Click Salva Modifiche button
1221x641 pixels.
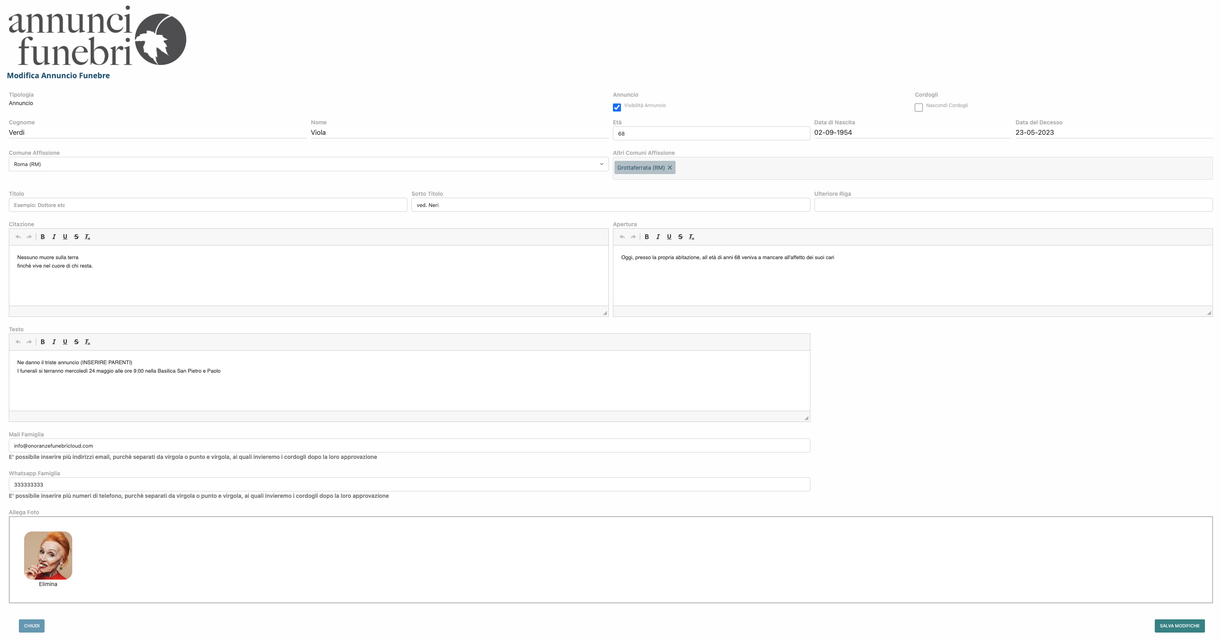click(1179, 626)
